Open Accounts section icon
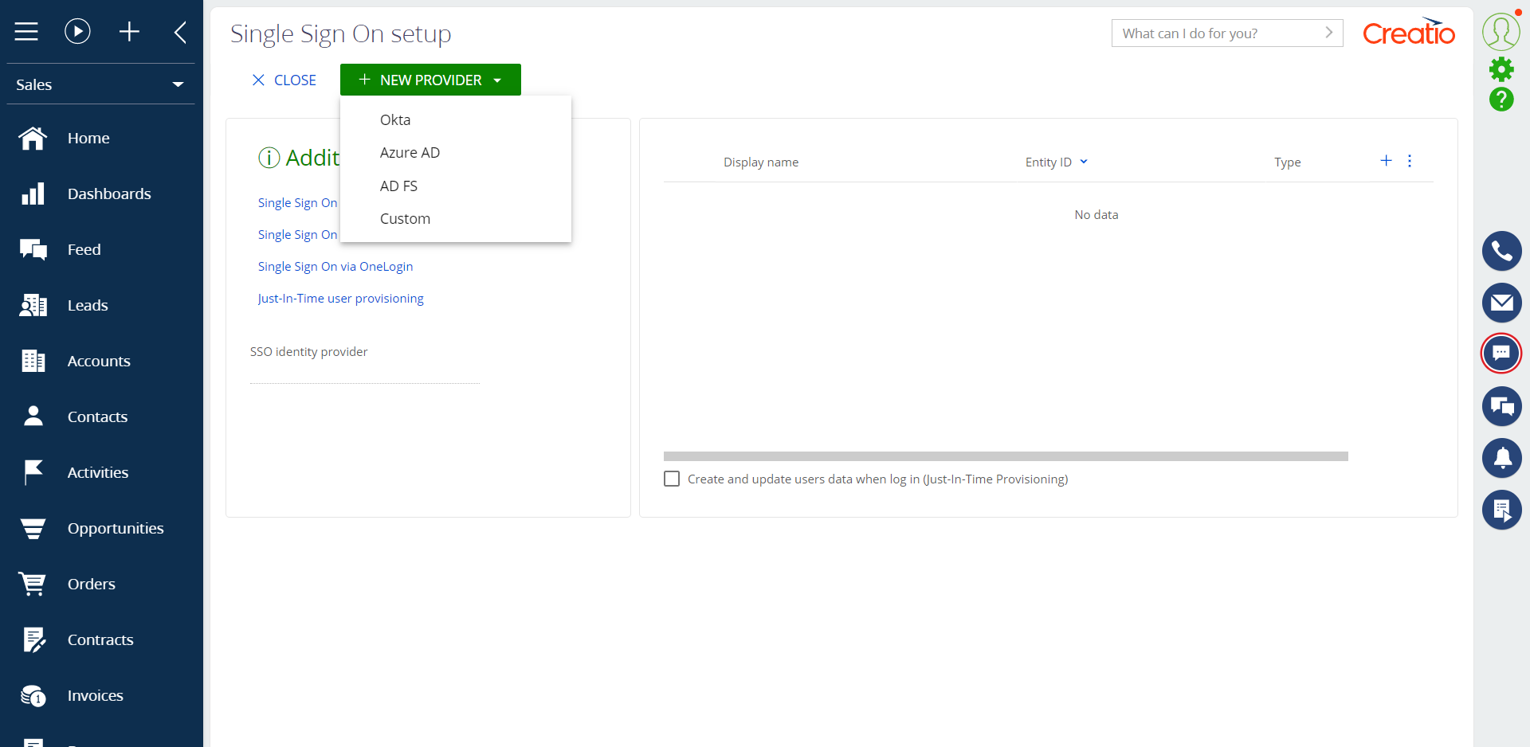 click(x=33, y=361)
